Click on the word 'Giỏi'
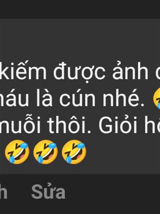This screenshot has height=214, width=160. pyautogui.click(x=118, y=125)
